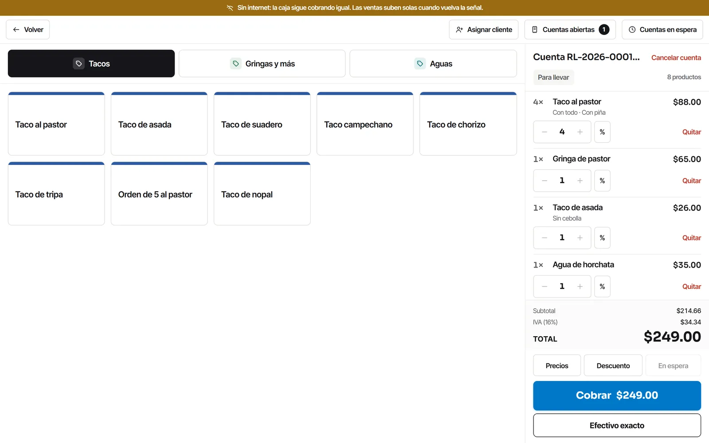Click the Cobrar $249.00 button
The width and height of the screenshot is (709, 443).
tap(617, 396)
